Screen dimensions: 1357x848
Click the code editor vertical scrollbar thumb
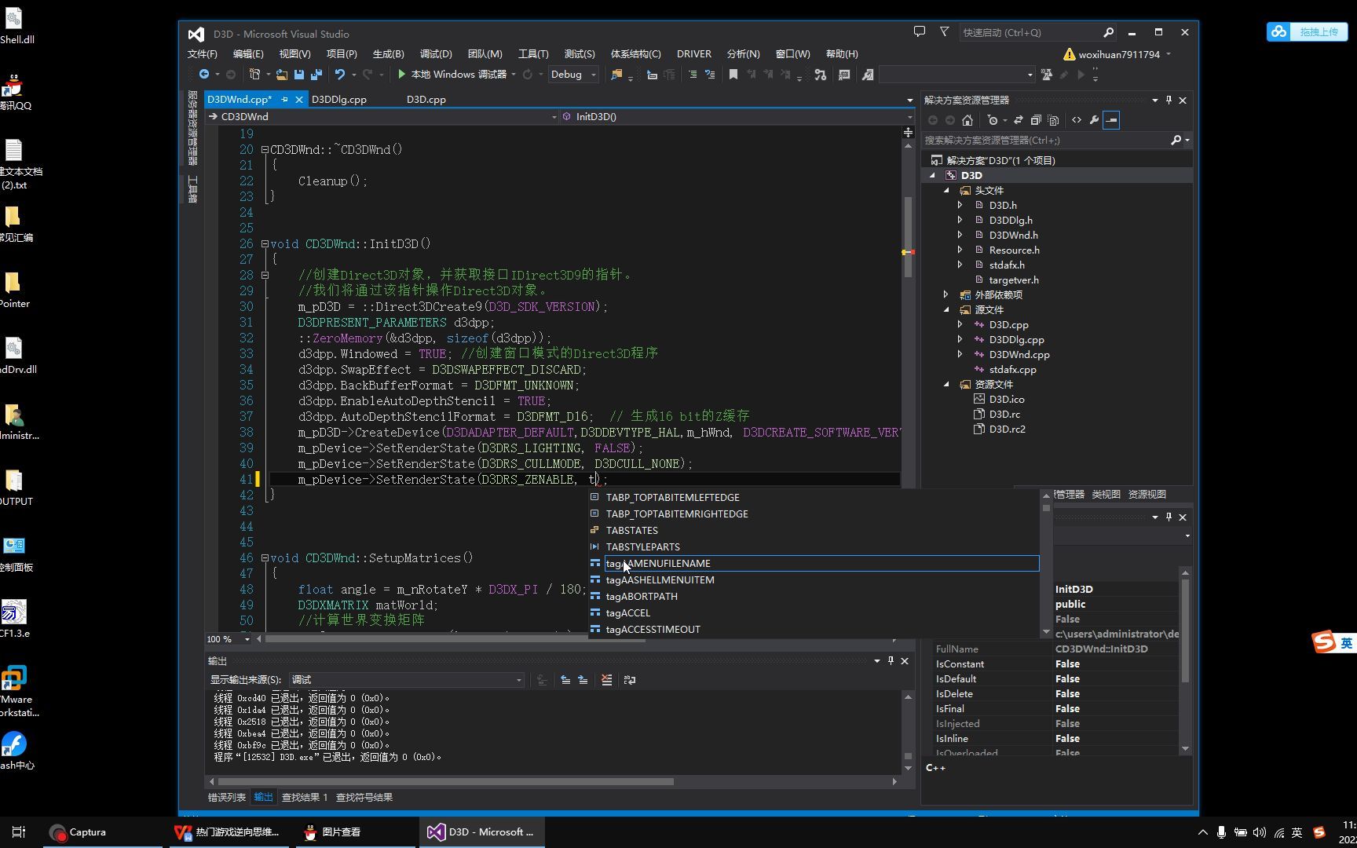[x=908, y=237]
